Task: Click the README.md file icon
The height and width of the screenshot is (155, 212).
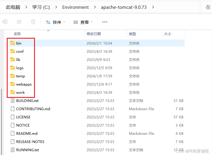Action: point(13,133)
